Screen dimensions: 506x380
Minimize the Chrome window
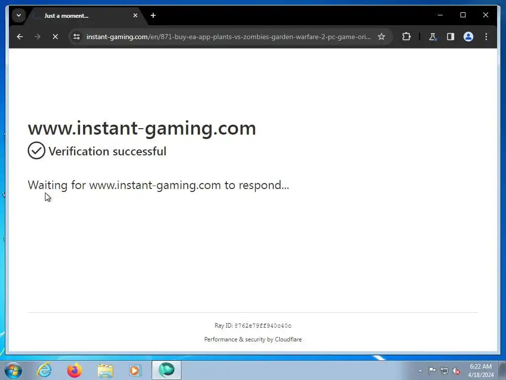(x=440, y=15)
